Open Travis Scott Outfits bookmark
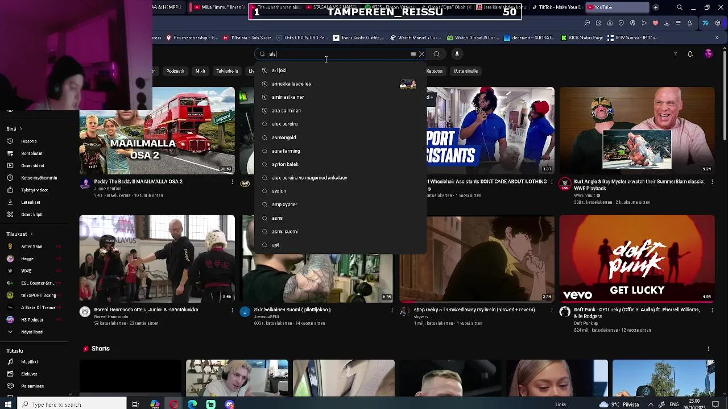 pyautogui.click(x=358, y=38)
